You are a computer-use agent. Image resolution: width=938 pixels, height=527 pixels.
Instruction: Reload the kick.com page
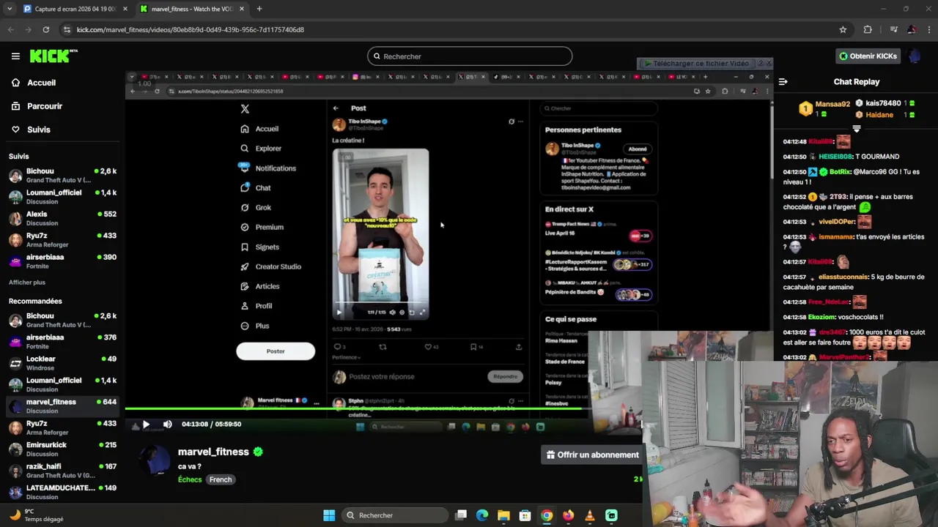(45, 29)
